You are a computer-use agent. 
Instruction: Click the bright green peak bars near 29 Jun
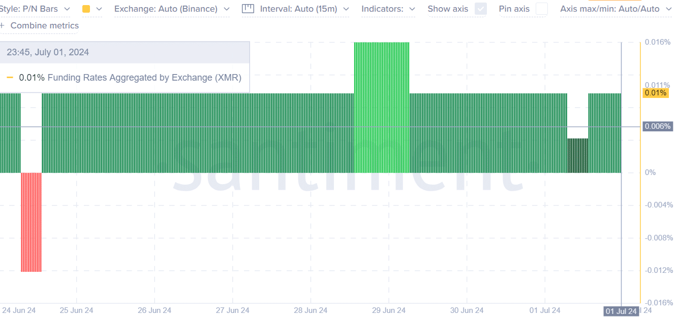(381, 107)
